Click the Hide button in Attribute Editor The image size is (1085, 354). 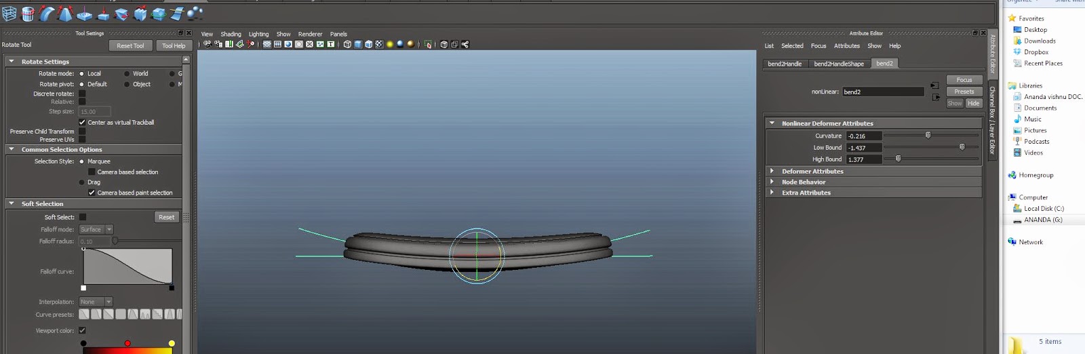pos(974,103)
